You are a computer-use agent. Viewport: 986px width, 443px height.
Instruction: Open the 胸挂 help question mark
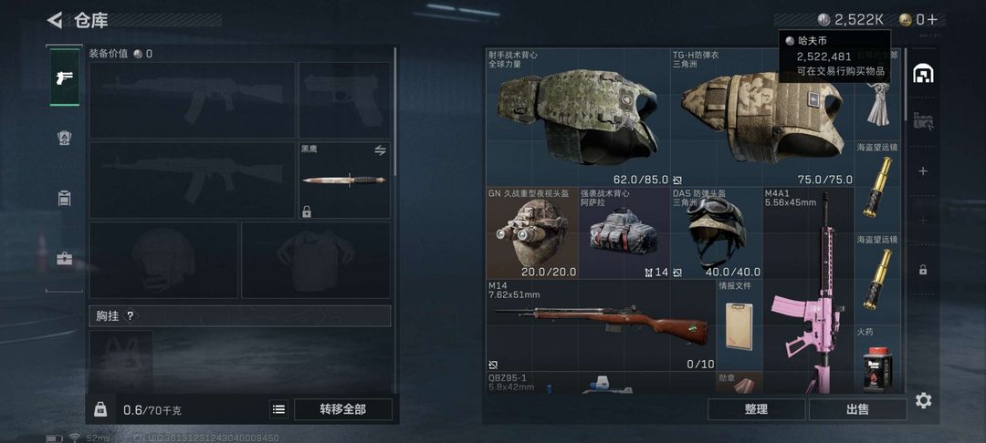point(131,316)
